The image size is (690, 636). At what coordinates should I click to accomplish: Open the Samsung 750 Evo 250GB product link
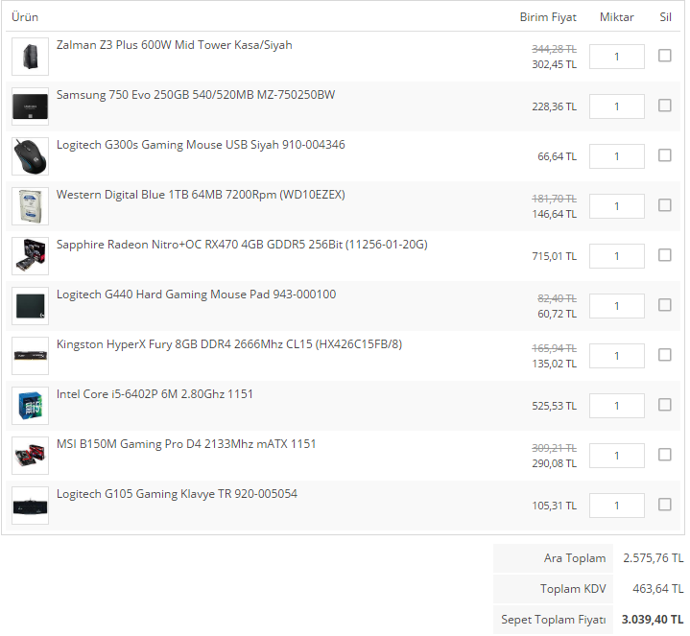coord(196,95)
